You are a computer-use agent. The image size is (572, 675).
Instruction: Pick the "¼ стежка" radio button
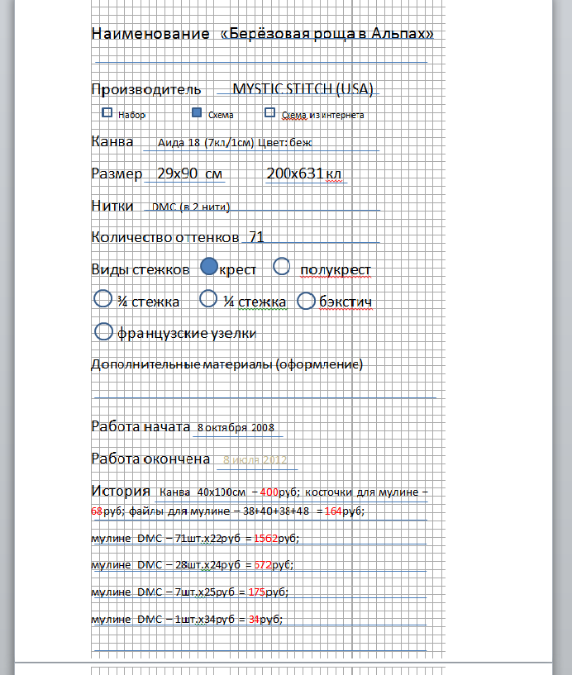[209, 298]
